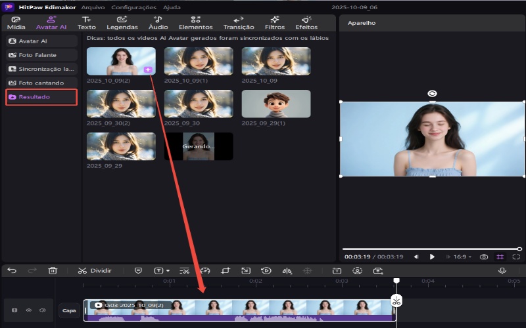Expand the text tool dropdown in timeline toolbar
The image size is (526, 328).
pyautogui.click(x=162, y=270)
